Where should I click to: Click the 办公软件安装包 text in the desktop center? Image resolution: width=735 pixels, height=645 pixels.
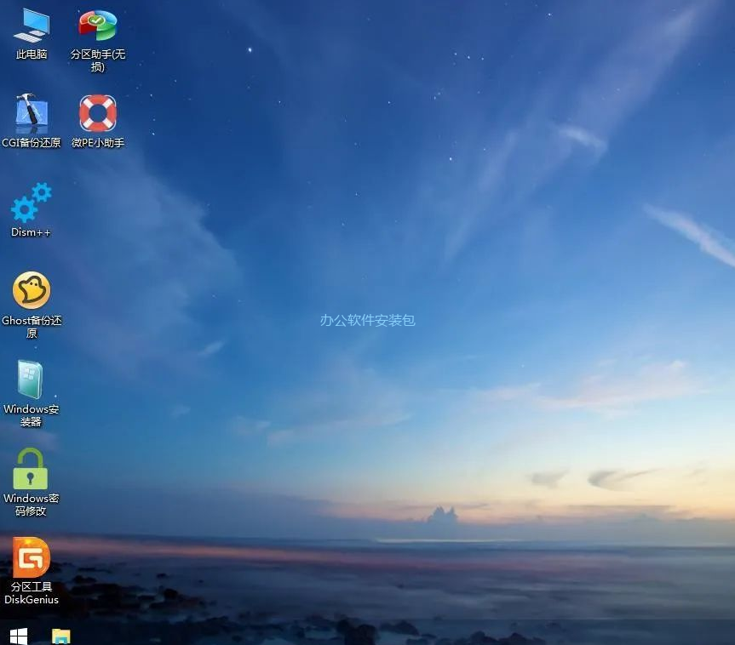point(367,321)
